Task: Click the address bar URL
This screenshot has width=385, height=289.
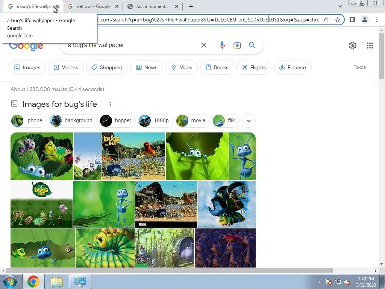Action: (x=208, y=20)
